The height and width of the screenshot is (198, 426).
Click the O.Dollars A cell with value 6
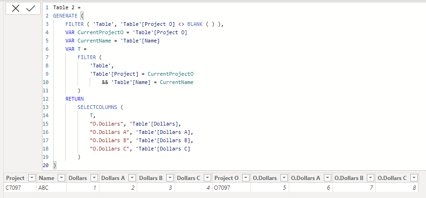(310, 187)
